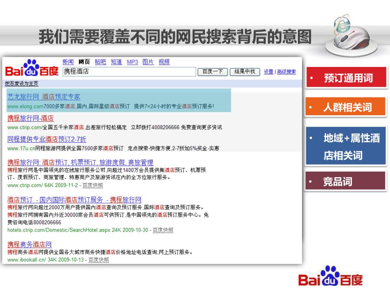Open 百度快照 for www.ctrip.com/ 64K result
The height and width of the screenshot is (292, 390).
[93, 185]
